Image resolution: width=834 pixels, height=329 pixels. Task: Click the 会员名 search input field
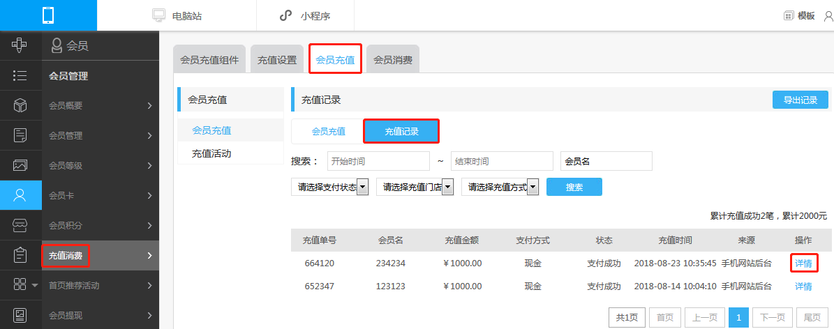tap(606, 160)
